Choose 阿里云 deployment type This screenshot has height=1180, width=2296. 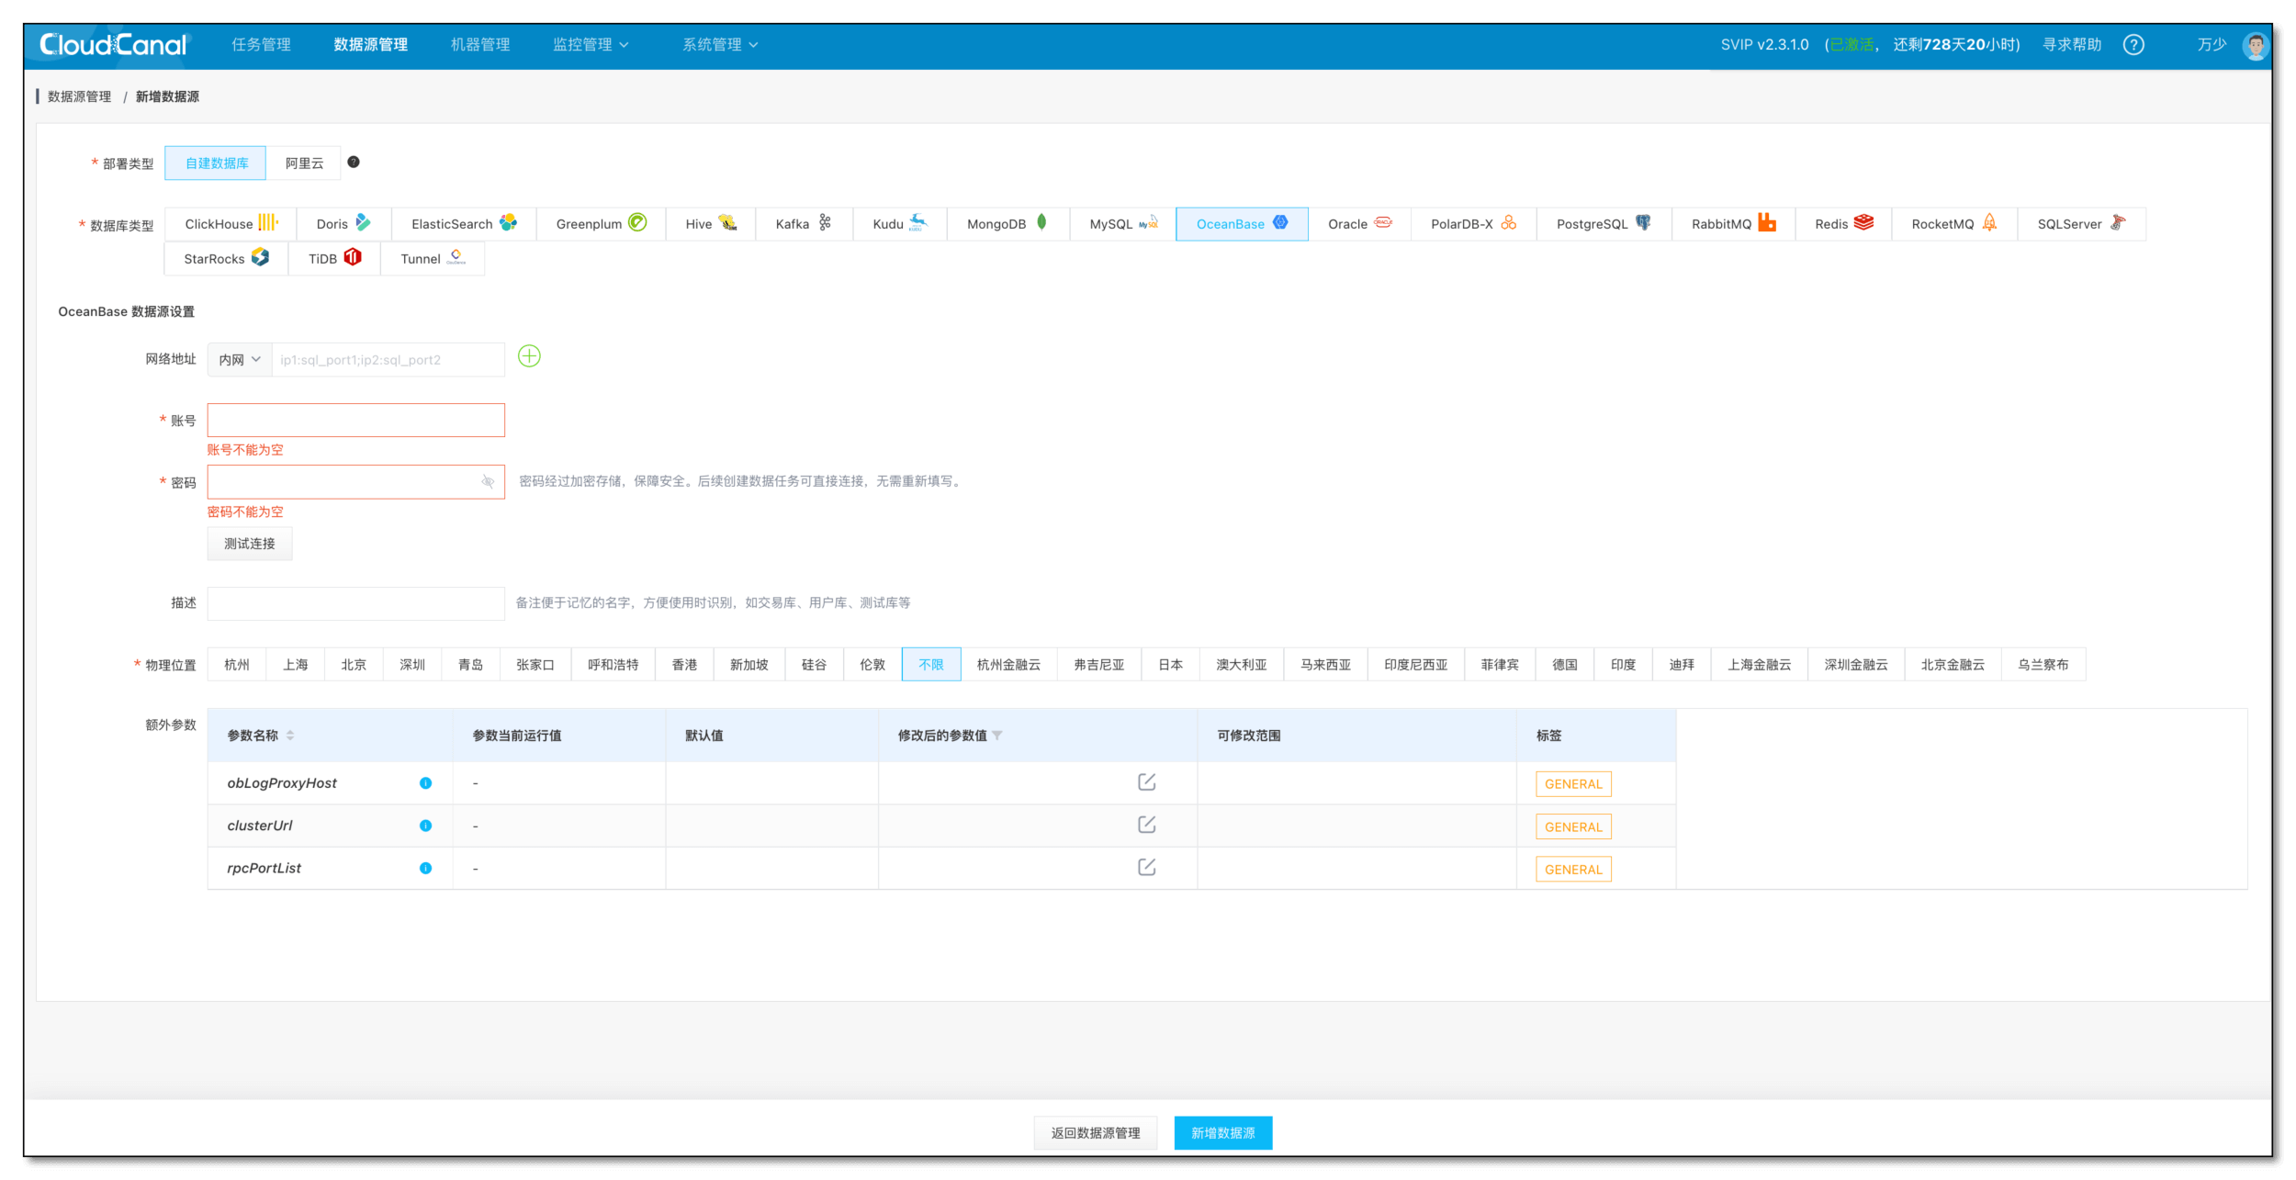pos(304,163)
